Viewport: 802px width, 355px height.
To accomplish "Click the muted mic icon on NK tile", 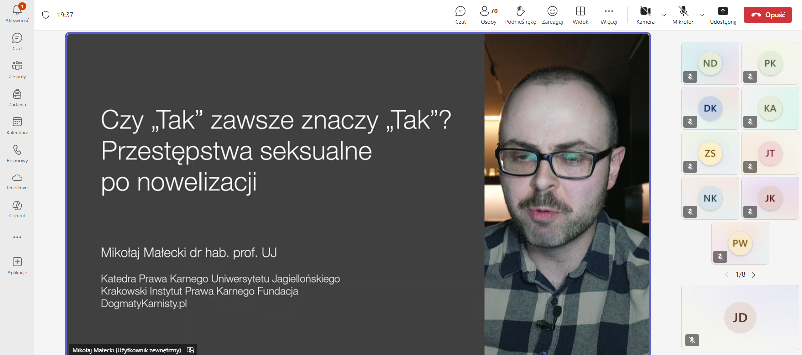I will click(x=690, y=212).
